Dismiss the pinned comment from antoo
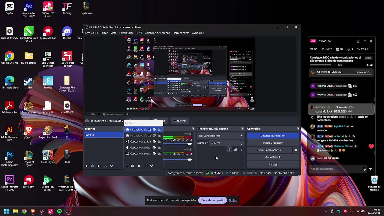The height and width of the screenshot is (216, 384). 372,106
